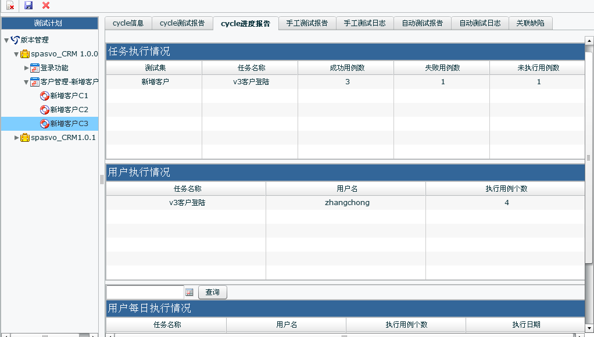
Task: Select 新增客户C2 in the tree
Action: [69, 110]
